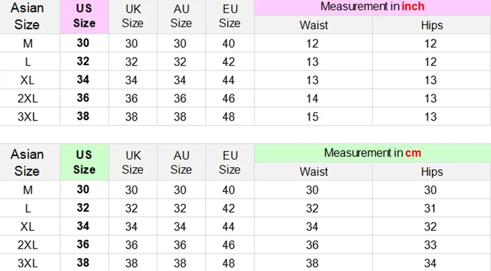Click Asian Size header in the inch table
The height and width of the screenshot is (271, 491).
pyautogui.click(x=26, y=17)
